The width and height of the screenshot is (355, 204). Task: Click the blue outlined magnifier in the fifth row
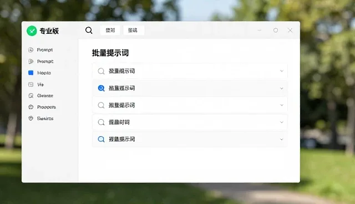(x=101, y=139)
